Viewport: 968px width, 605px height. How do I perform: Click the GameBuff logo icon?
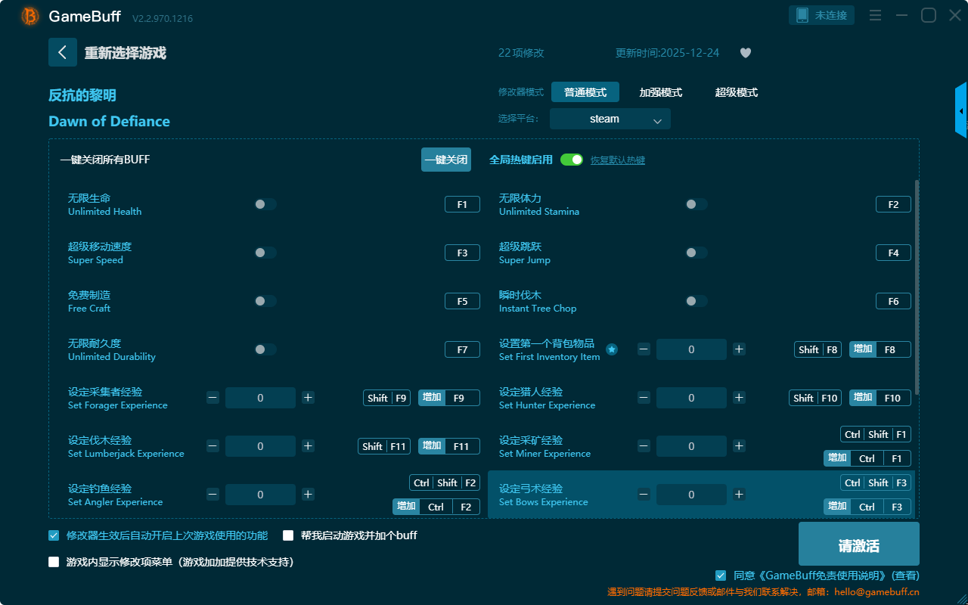30,16
